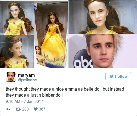The width and height of the screenshot is (137, 116).
Task: Open the boxed doll in yellow gown photo
Action: [x=51, y=34]
